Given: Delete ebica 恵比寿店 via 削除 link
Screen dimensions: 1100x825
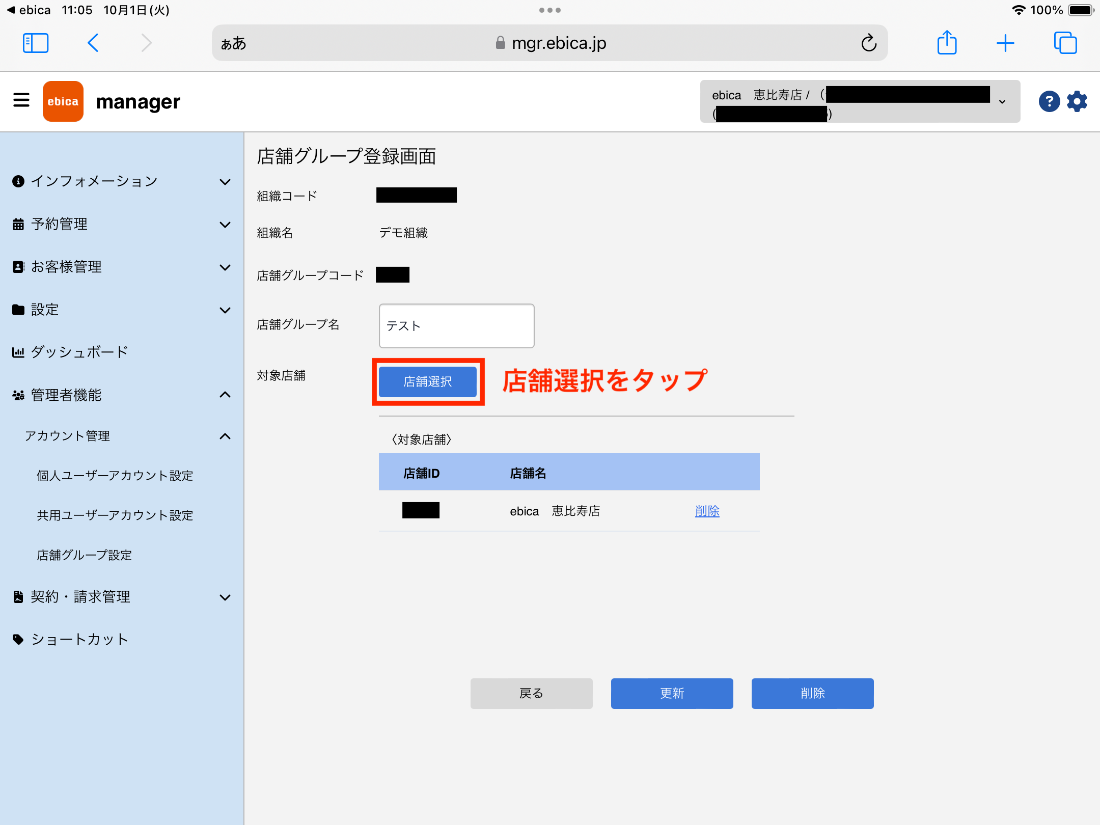Looking at the screenshot, I should point(707,511).
